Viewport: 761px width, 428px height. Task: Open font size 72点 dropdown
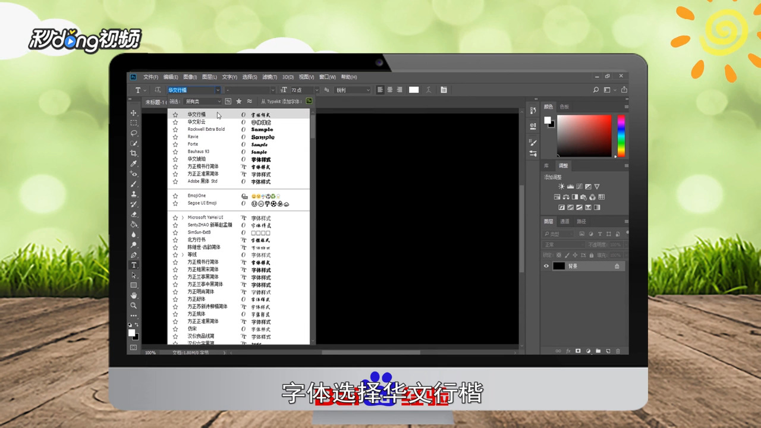(317, 90)
